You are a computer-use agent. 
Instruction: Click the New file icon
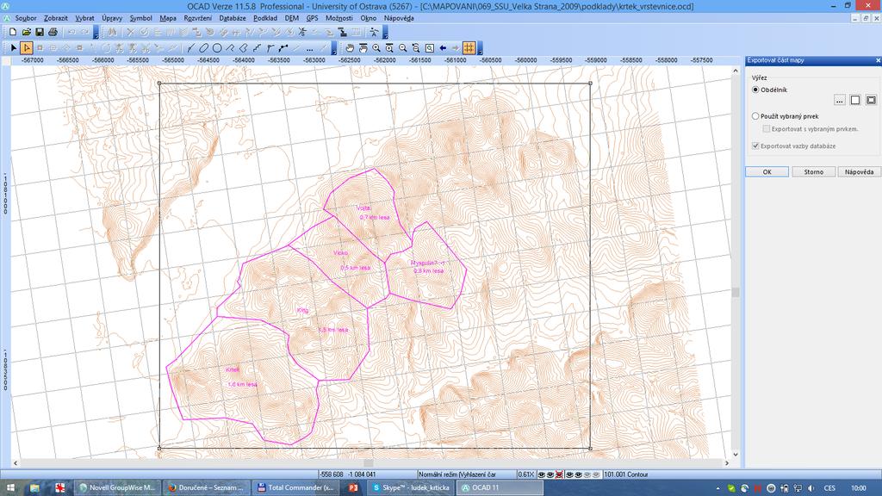point(13,33)
